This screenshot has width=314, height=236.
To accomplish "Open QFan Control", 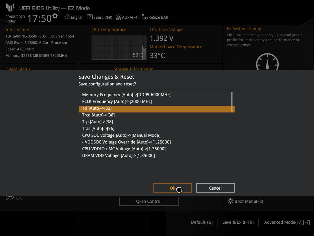I will [x=149, y=201].
